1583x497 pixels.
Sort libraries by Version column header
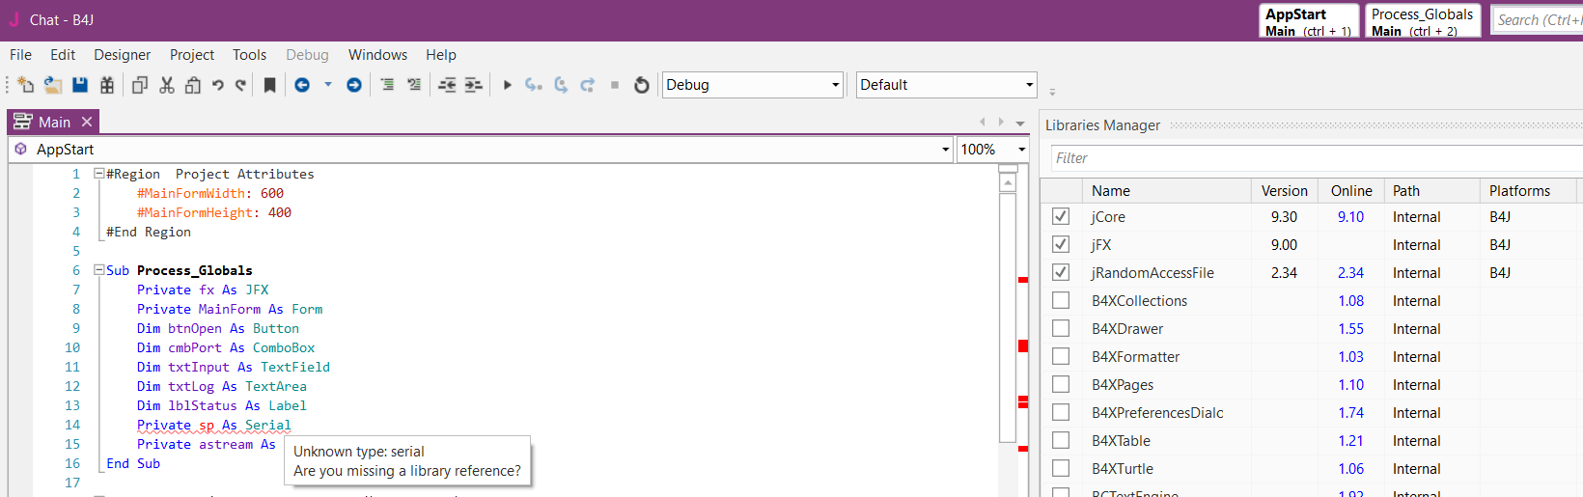point(1285,191)
